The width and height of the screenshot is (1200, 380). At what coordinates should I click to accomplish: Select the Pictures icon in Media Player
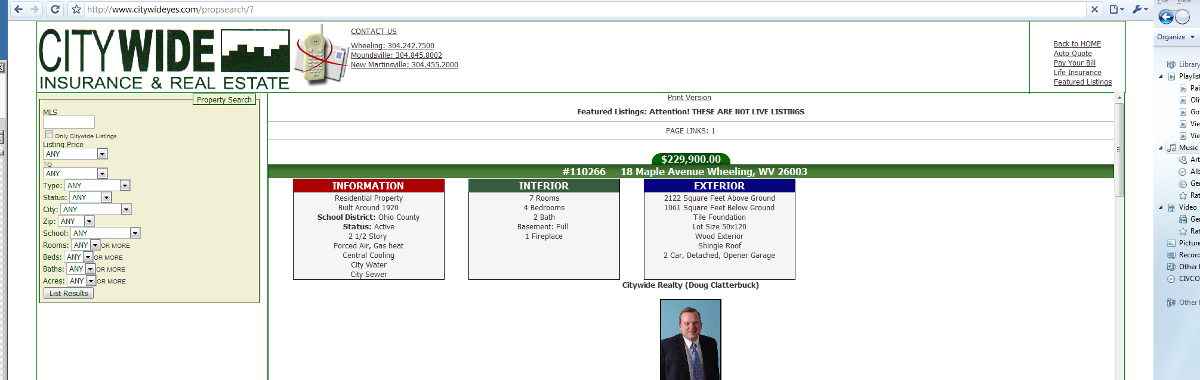coord(1171,243)
